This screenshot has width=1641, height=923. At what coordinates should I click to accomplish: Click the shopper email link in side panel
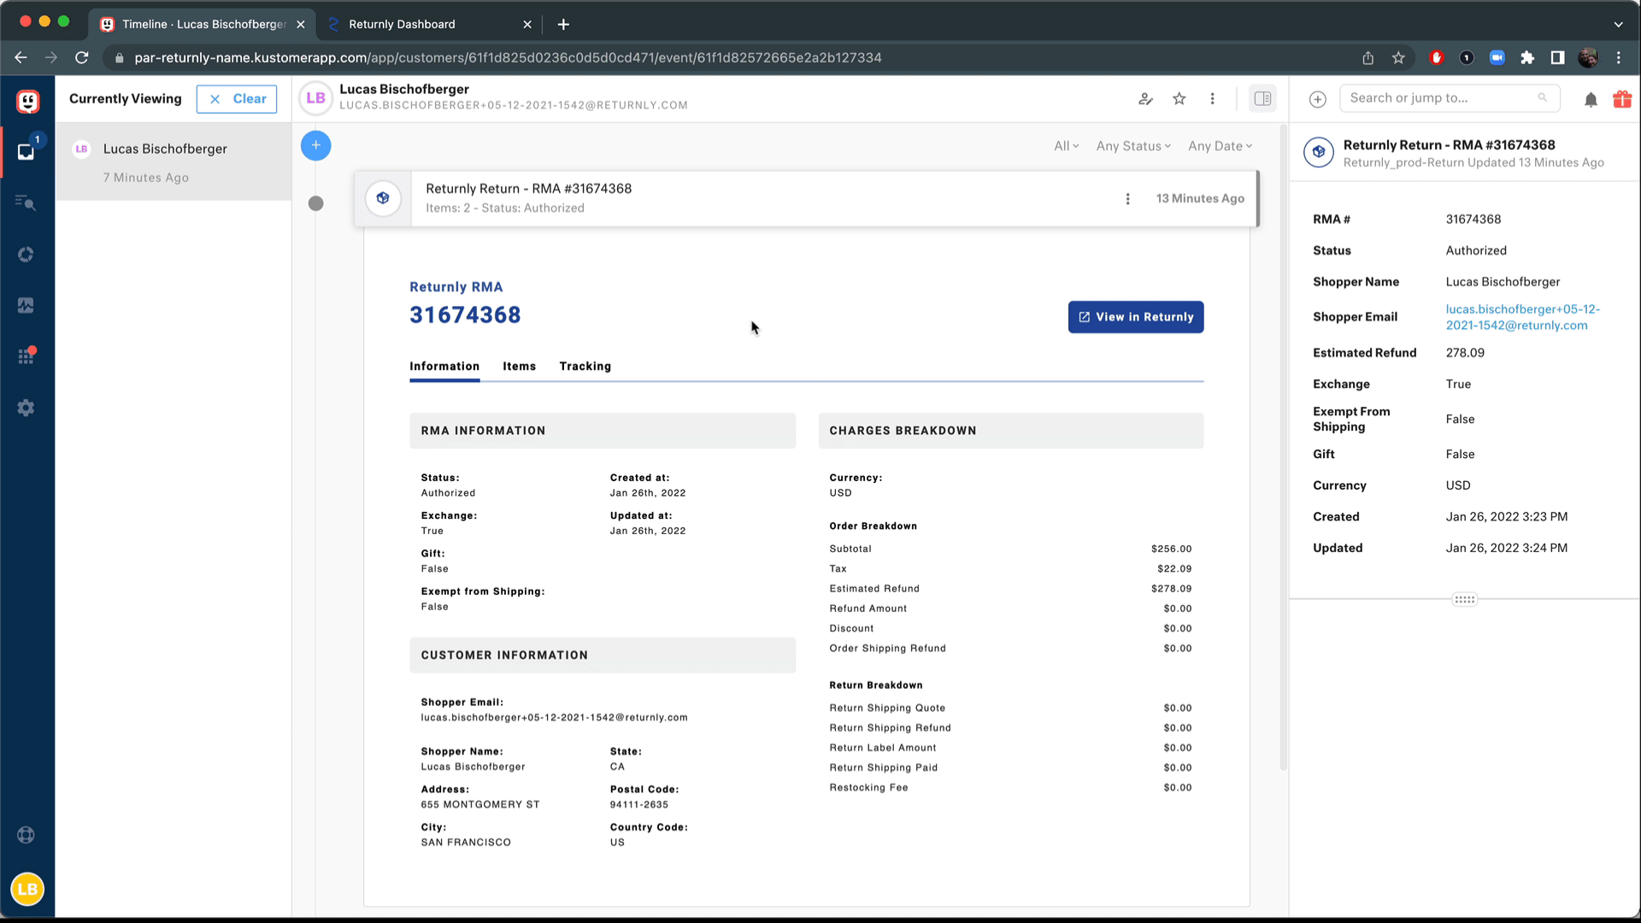click(x=1522, y=317)
